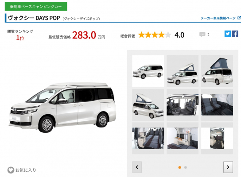Share this page on Facebook
This screenshot has width=241, height=177.
point(235,34)
